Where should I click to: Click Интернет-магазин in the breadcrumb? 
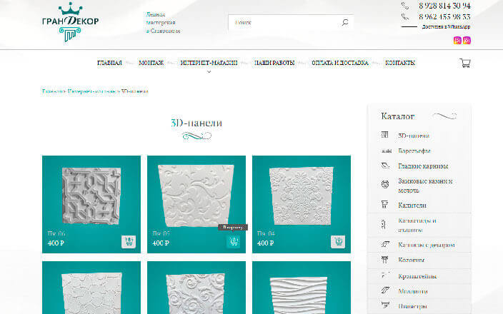pyautogui.click(x=92, y=91)
